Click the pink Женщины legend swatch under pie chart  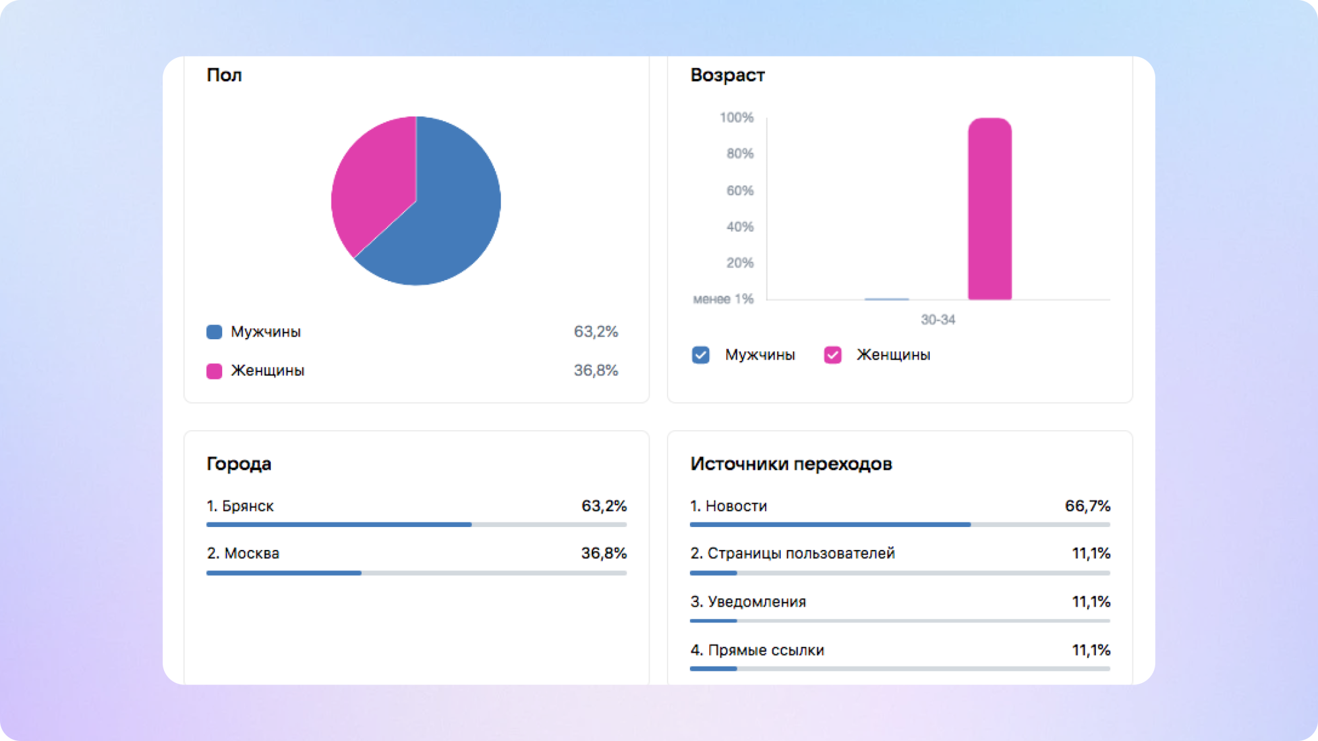(x=214, y=371)
